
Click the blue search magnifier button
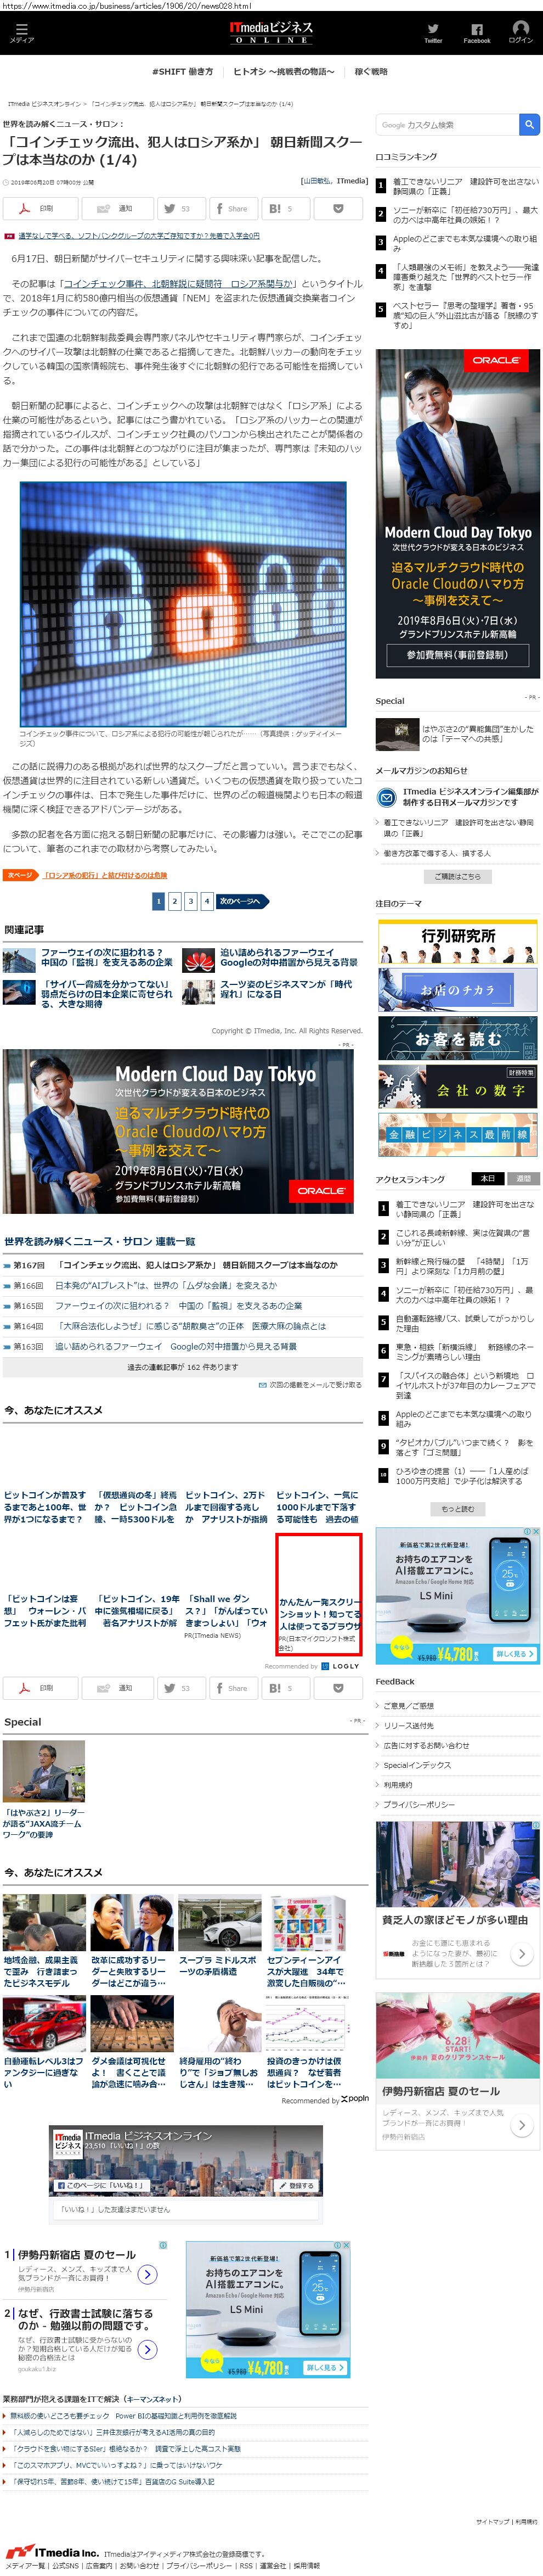click(529, 124)
